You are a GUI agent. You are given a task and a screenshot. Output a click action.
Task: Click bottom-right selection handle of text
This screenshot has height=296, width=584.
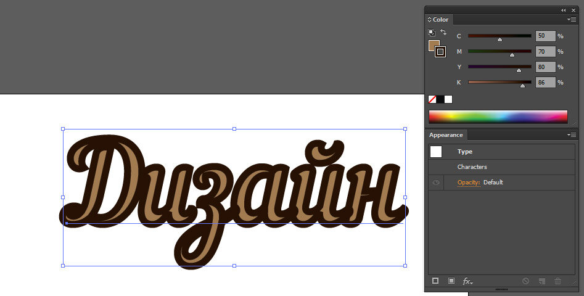click(405, 266)
